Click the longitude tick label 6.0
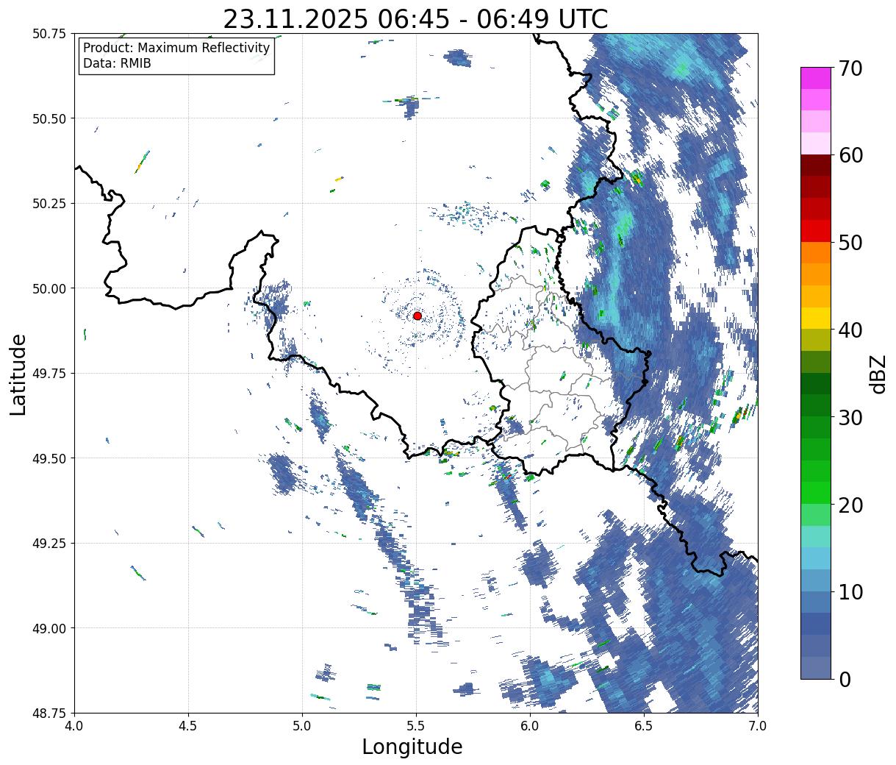Viewport: 896px width, 765px height. coord(530,725)
